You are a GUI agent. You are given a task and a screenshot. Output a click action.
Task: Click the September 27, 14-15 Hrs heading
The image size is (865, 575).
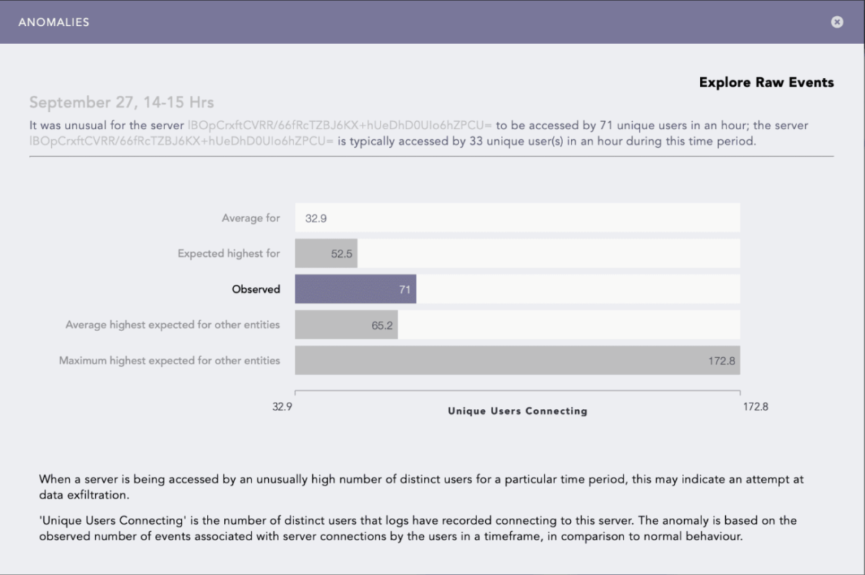point(121,103)
